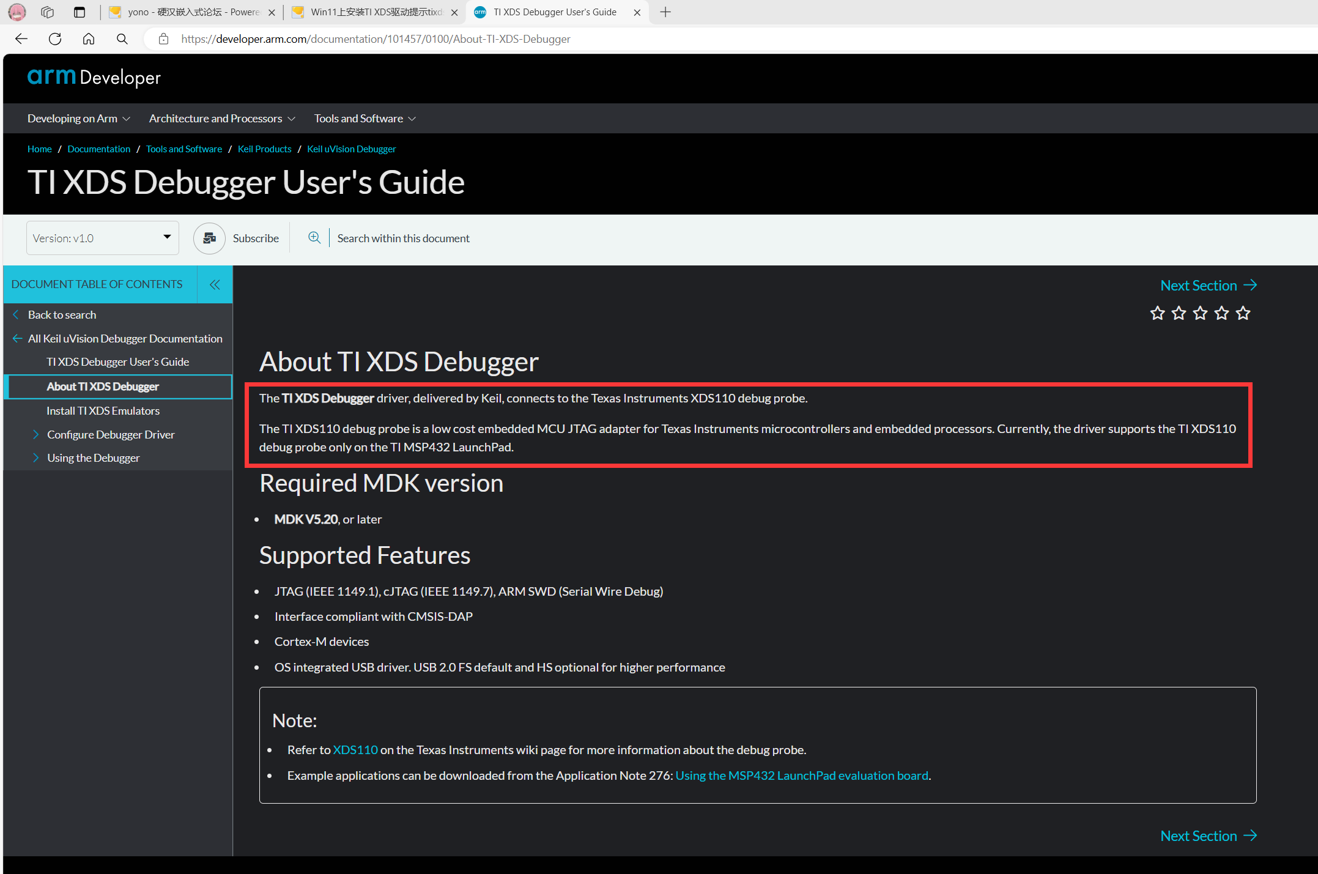Open Using the Debugger section
The image size is (1318, 874).
93,457
